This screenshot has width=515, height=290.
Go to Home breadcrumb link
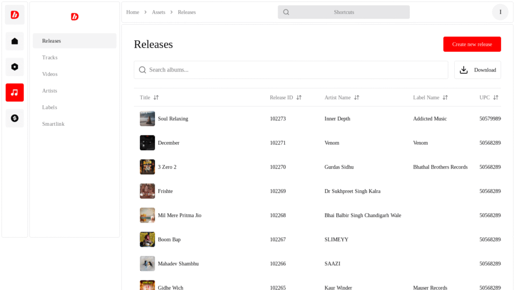point(133,12)
